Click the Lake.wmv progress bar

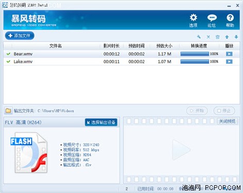pos(195,61)
